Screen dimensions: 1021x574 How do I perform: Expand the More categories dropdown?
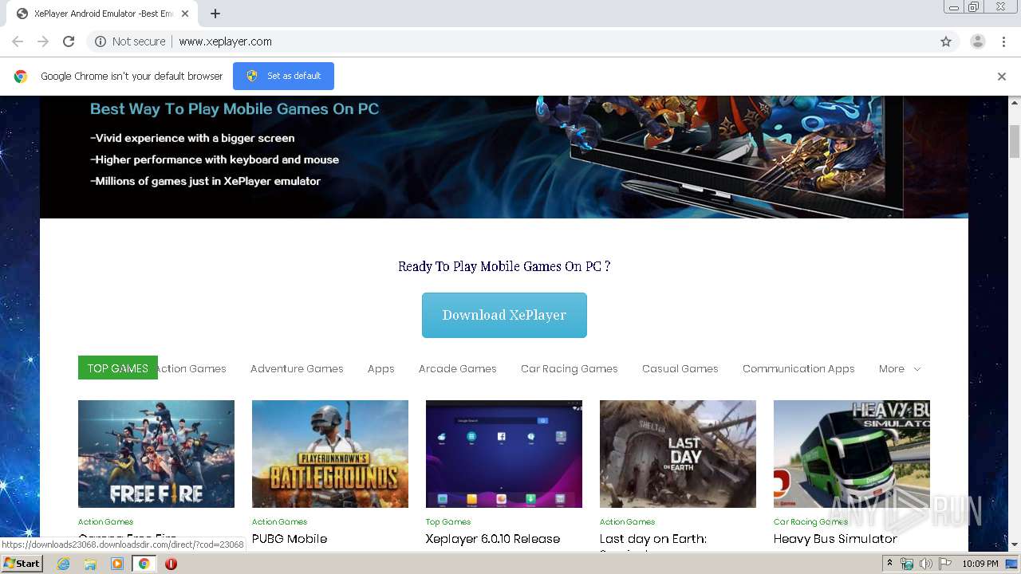coord(900,368)
